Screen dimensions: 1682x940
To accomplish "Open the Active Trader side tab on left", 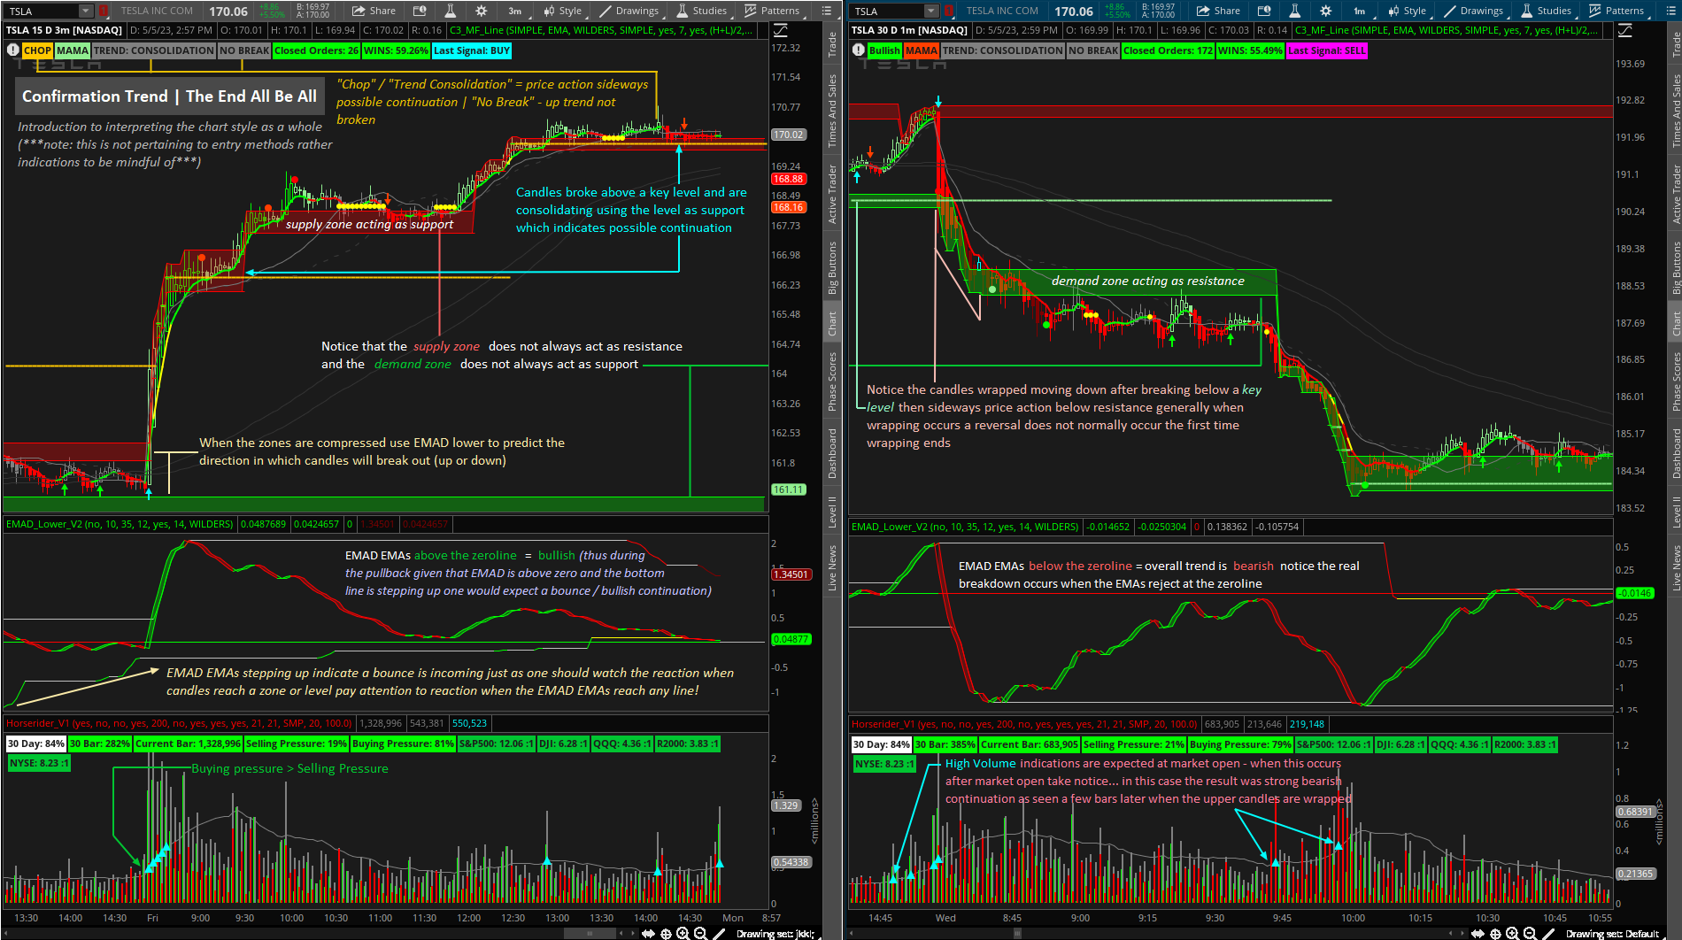I will tap(832, 193).
